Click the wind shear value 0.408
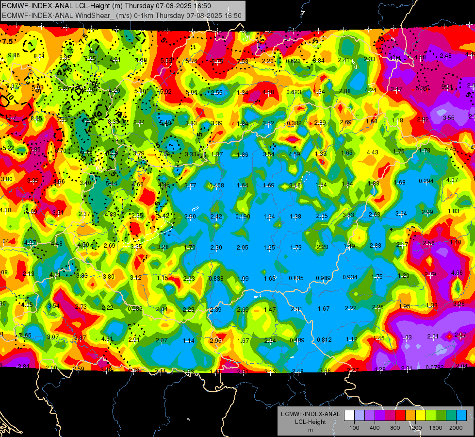The width and height of the screenshot is (475, 437). [x=216, y=185]
